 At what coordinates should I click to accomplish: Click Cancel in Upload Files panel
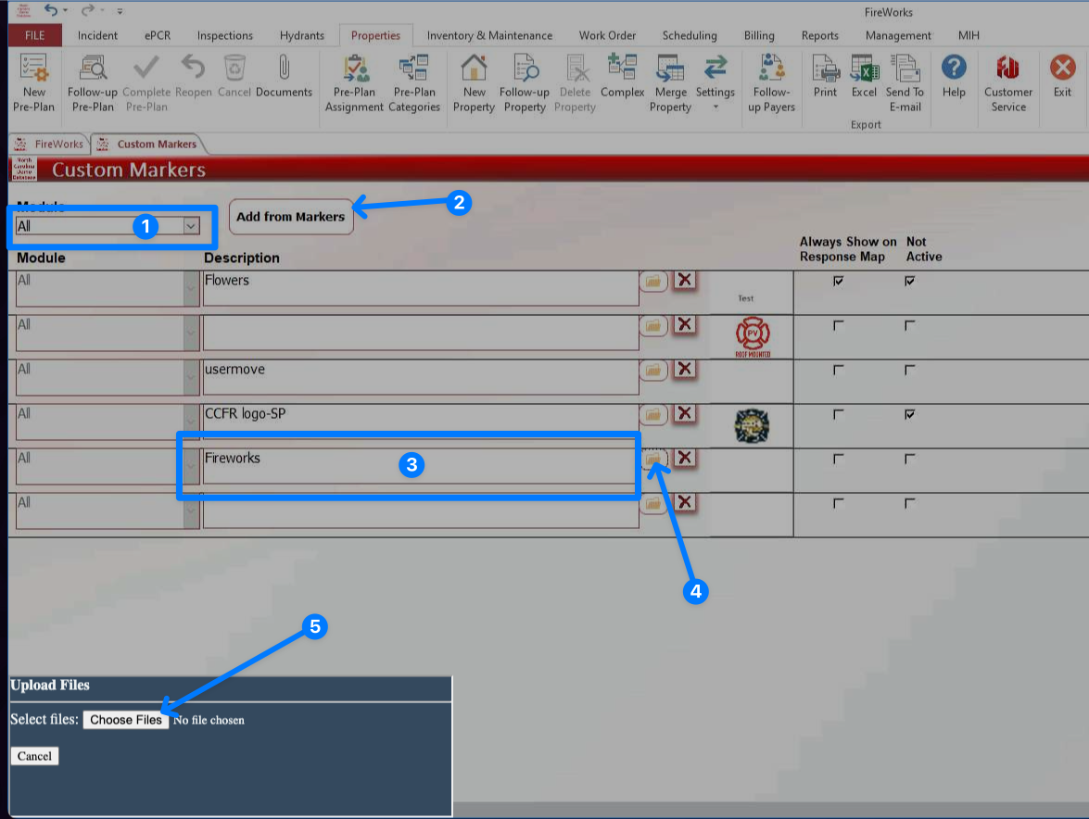click(34, 756)
